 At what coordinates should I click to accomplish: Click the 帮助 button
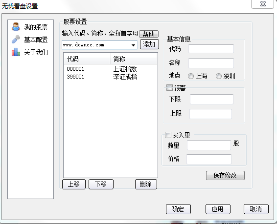click(149, 34)
